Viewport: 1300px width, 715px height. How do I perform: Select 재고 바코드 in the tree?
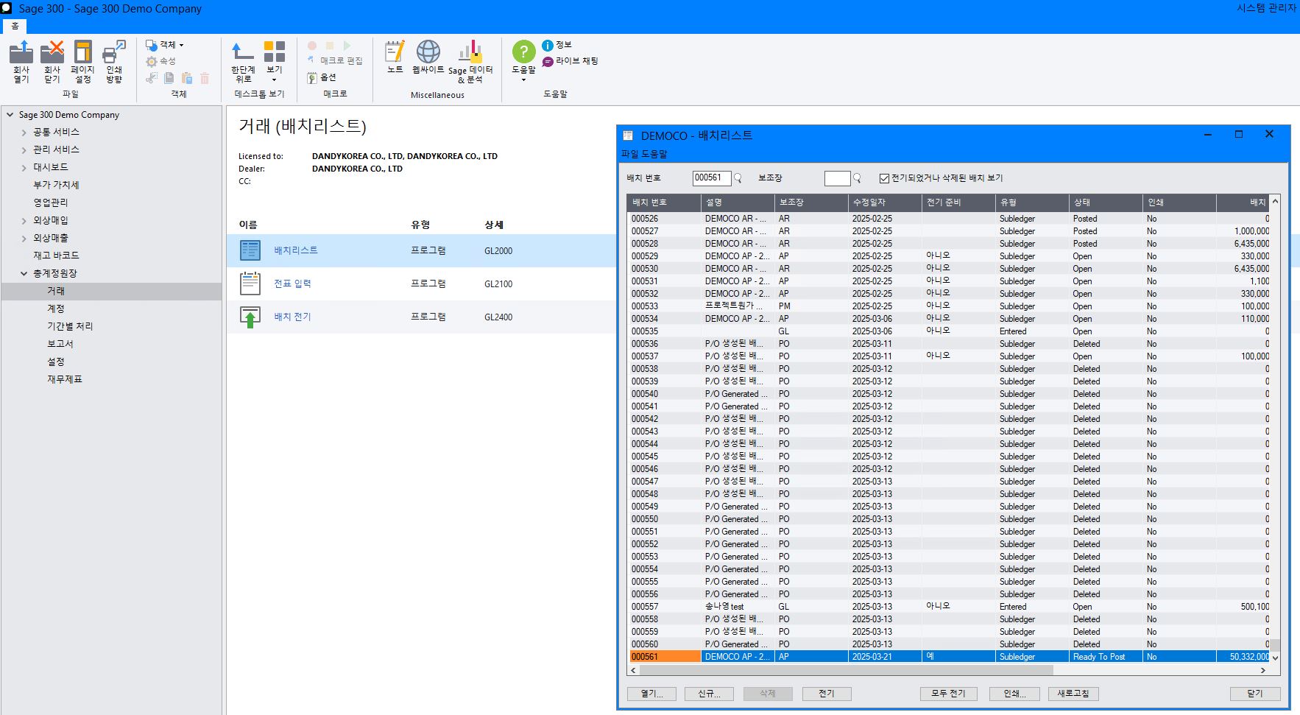(x=56, y=256)
